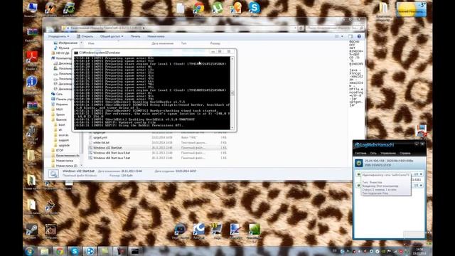Open the Computer desktop icon
The image size is (455, 256).
coord(31,9)
